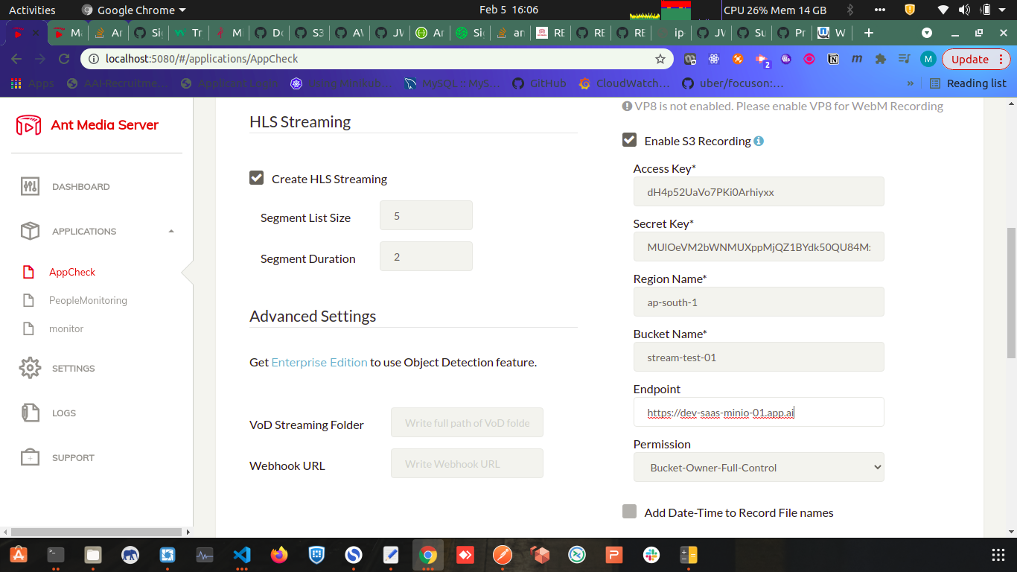The width and height of the screenshot is (1017, 572).
Task: Reload the page with Chrome refresh icon
Action: [x=64, y=59]
